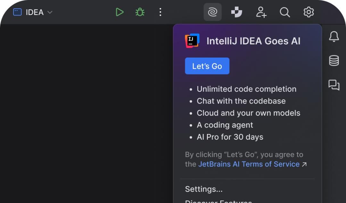Viewport: 346px width, 203px height.
Task: Open the More actions kebab menu
Action: click(160, 12)
